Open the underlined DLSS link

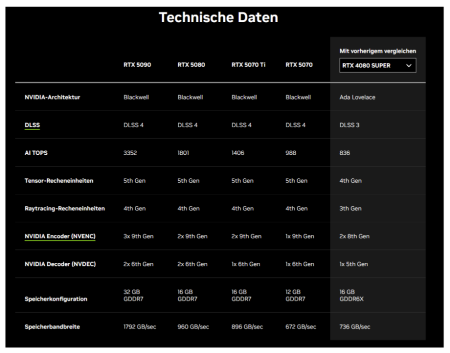[32, 125]
